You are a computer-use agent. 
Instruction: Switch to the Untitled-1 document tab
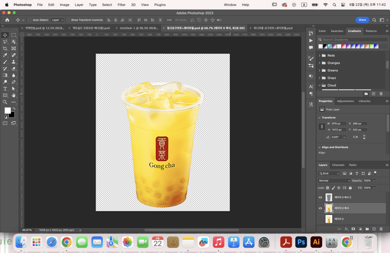[139, 28]
